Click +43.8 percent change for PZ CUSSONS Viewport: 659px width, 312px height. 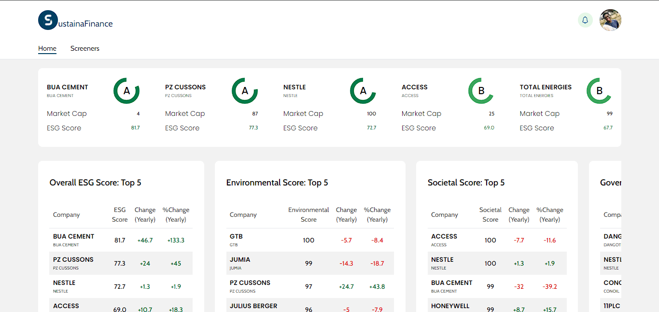point(377,286)
